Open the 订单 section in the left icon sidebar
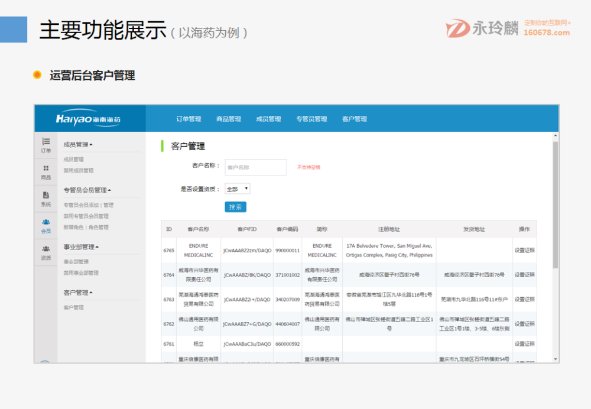 [46, 145]
